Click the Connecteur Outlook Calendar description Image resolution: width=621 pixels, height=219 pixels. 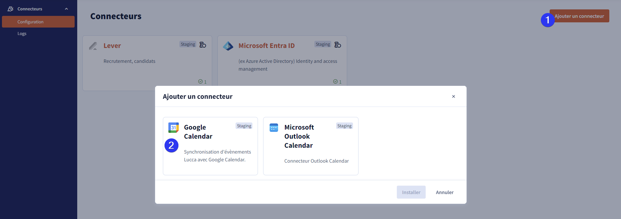pos(317,161)
